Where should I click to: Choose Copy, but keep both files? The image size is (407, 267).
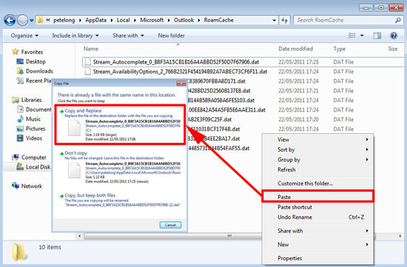coord(120,200)
